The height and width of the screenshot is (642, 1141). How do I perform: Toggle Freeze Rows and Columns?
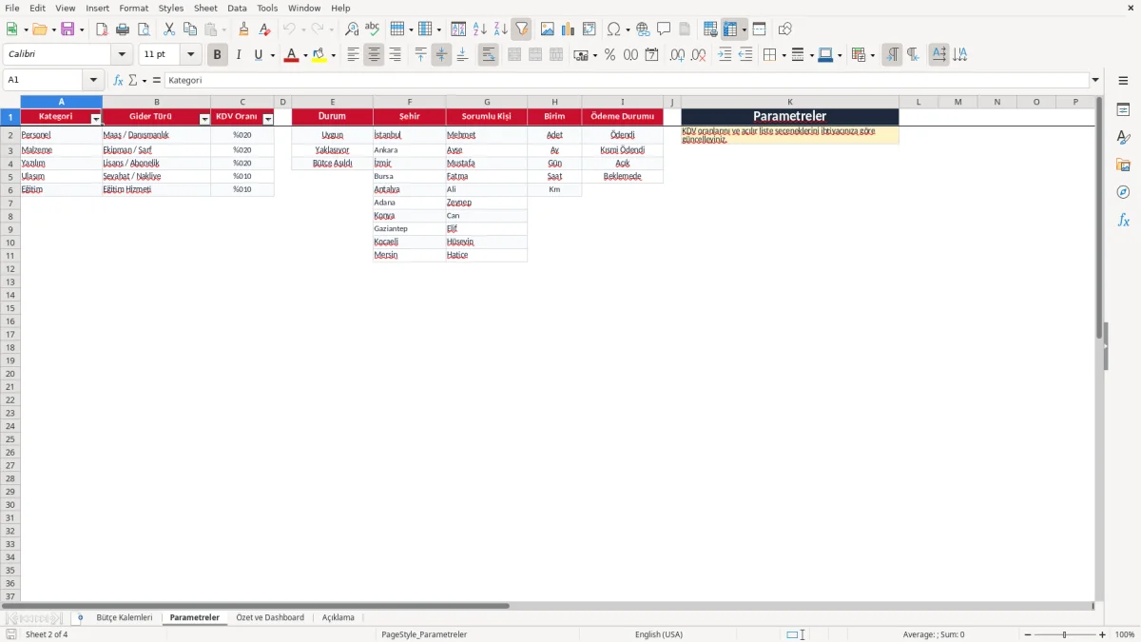730,29
